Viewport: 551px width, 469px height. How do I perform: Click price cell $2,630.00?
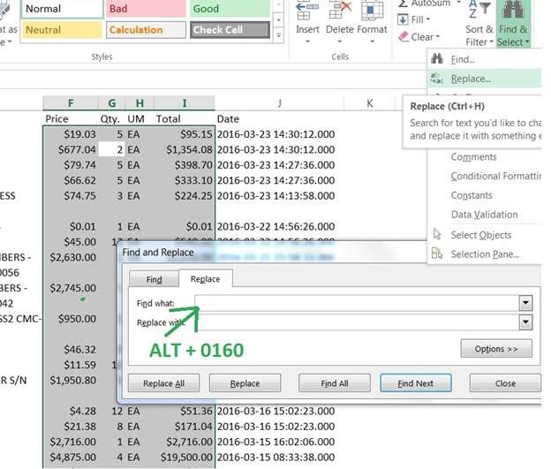(71, 257)
